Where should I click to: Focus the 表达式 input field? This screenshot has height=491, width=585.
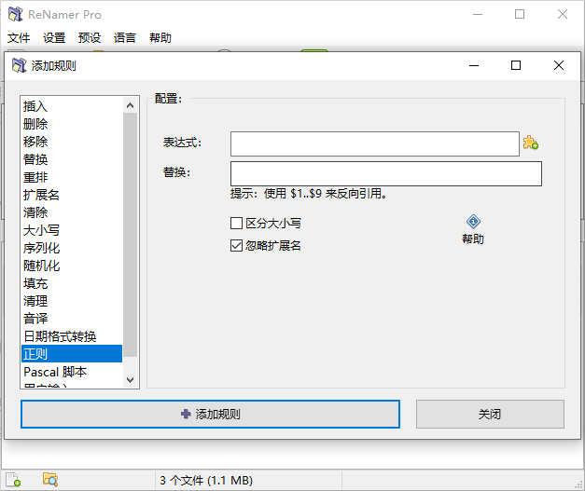tap(374, 143)
